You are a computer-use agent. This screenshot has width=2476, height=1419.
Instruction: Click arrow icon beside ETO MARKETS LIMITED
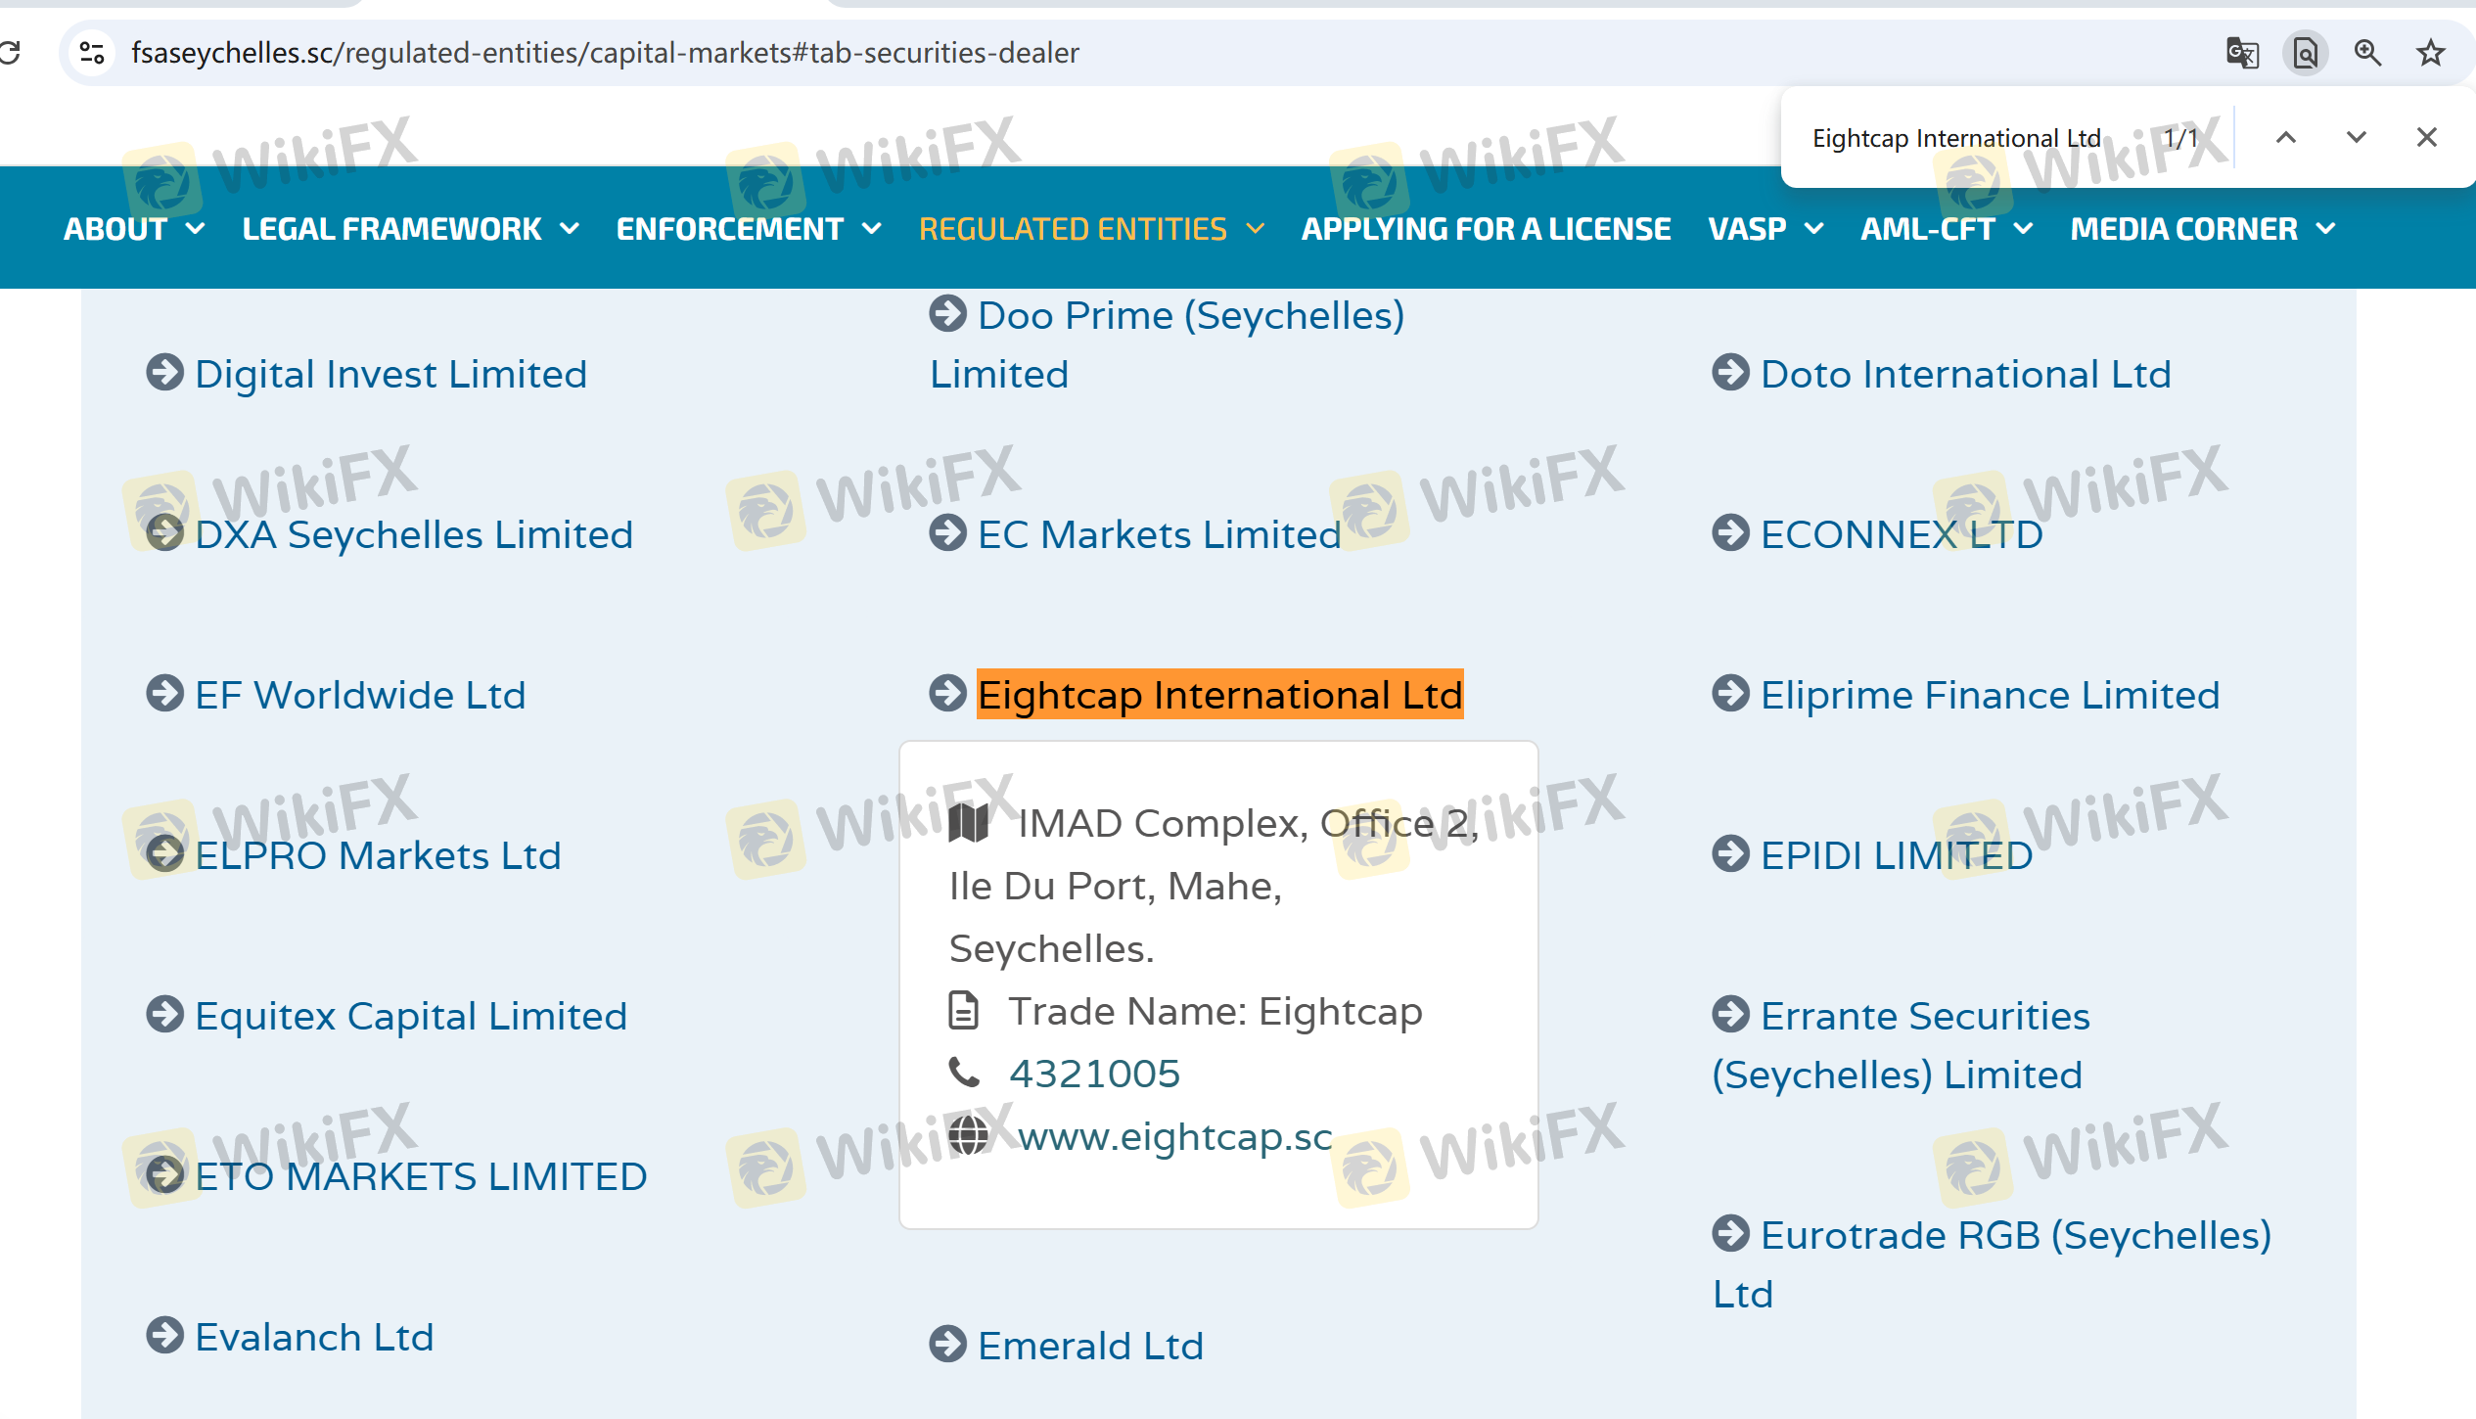coord(164,1174)
